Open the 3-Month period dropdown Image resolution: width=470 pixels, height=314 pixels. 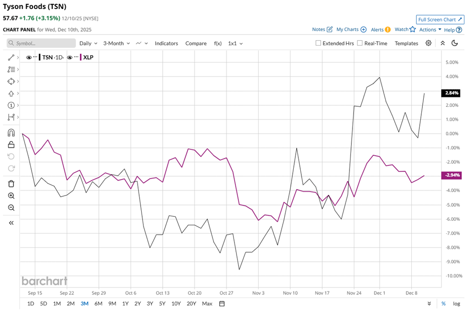coord(116,44)
